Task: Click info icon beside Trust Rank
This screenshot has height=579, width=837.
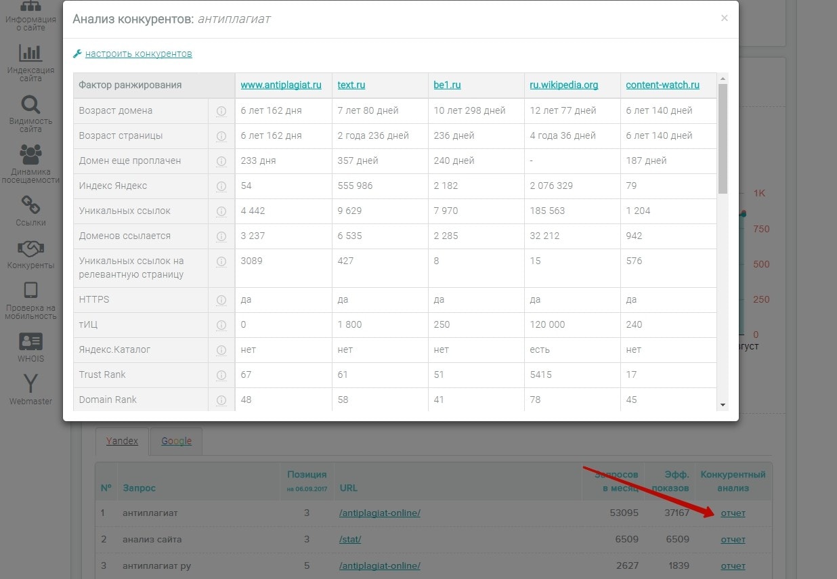Action: tap(221, 375)
